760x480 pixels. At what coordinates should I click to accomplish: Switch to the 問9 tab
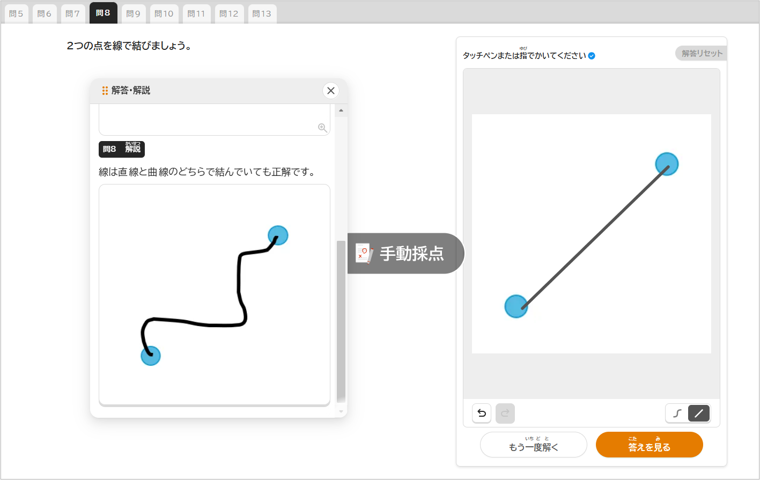point(133,13)
